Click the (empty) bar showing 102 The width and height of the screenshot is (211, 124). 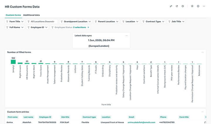coord(13,62)
